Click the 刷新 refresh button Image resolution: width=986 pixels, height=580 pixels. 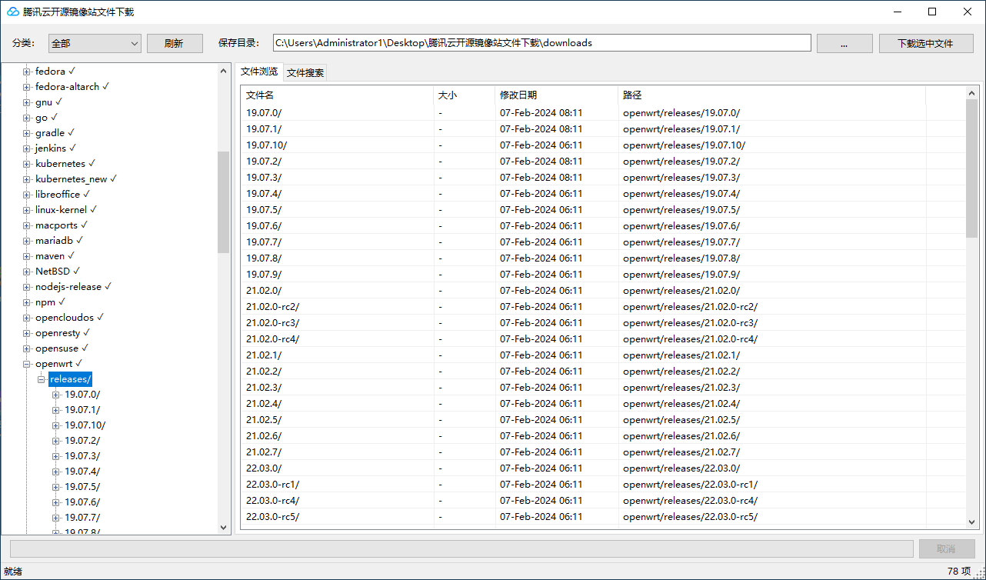(x=175, y=43)
